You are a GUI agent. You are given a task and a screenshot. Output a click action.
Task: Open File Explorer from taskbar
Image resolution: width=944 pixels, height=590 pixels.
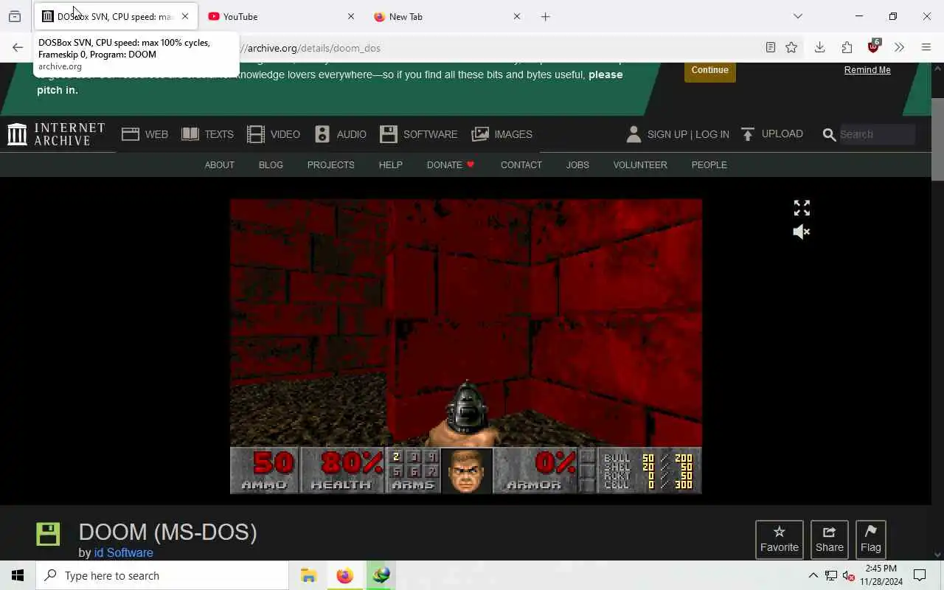pyautogui.click(x=308, y=575)
